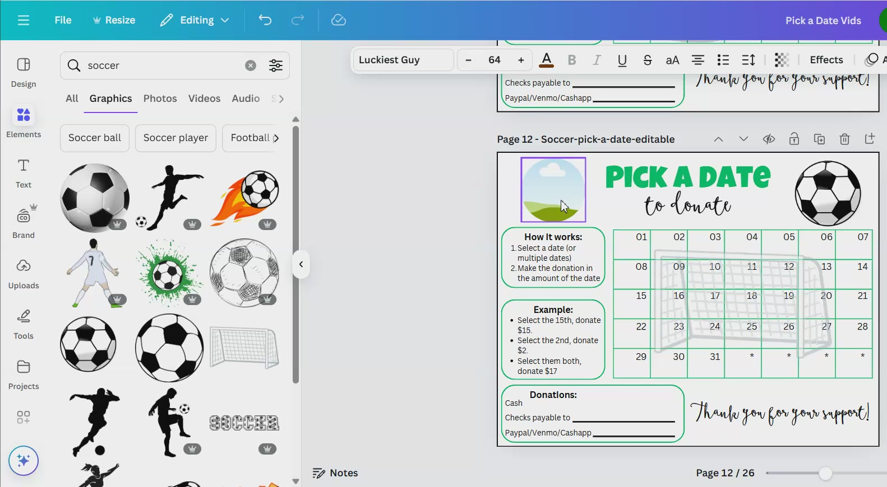The height and width of the screenshot is (487, 887).
Task: Open the Editing mode dropdown
Action: tap(195, 20)
